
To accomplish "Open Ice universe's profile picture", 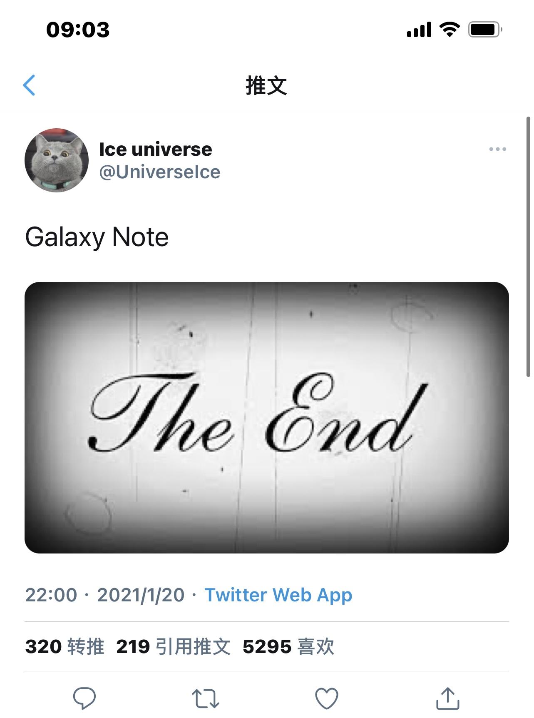I will 57,160.
